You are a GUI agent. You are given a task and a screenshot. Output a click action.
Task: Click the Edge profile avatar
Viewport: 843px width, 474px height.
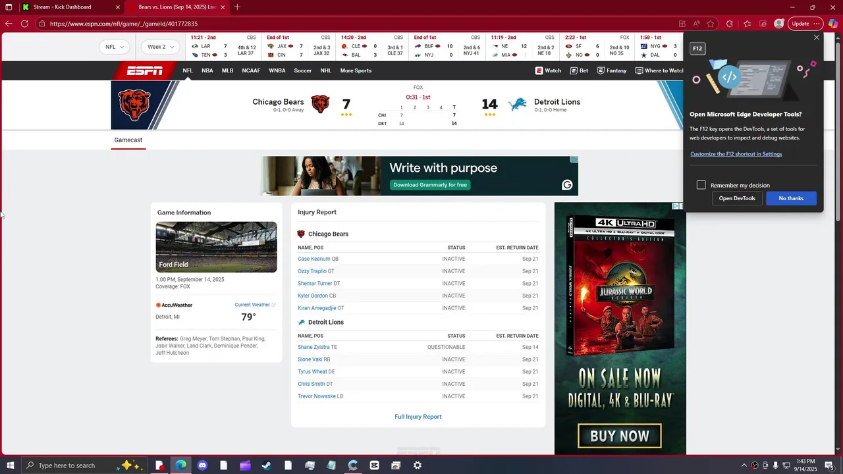(x=779, y=24)
